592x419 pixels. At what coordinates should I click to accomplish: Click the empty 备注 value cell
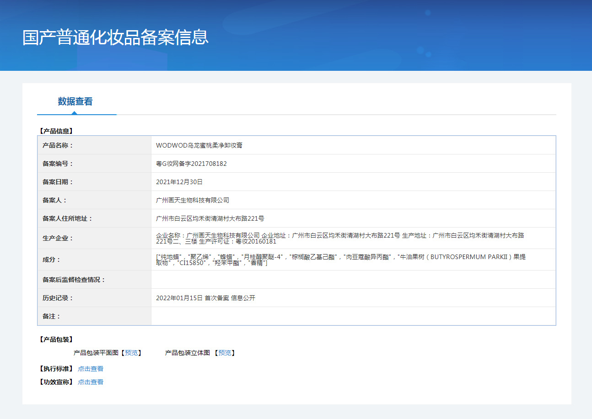[x=353, y=316]
